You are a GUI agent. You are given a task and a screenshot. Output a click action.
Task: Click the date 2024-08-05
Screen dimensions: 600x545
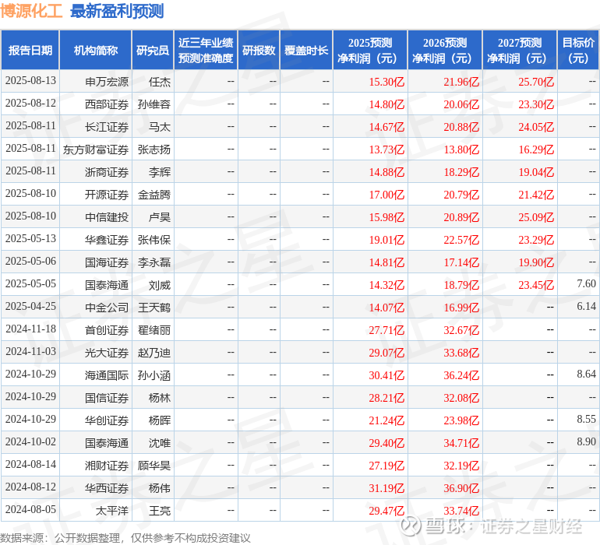coord(30,509)
